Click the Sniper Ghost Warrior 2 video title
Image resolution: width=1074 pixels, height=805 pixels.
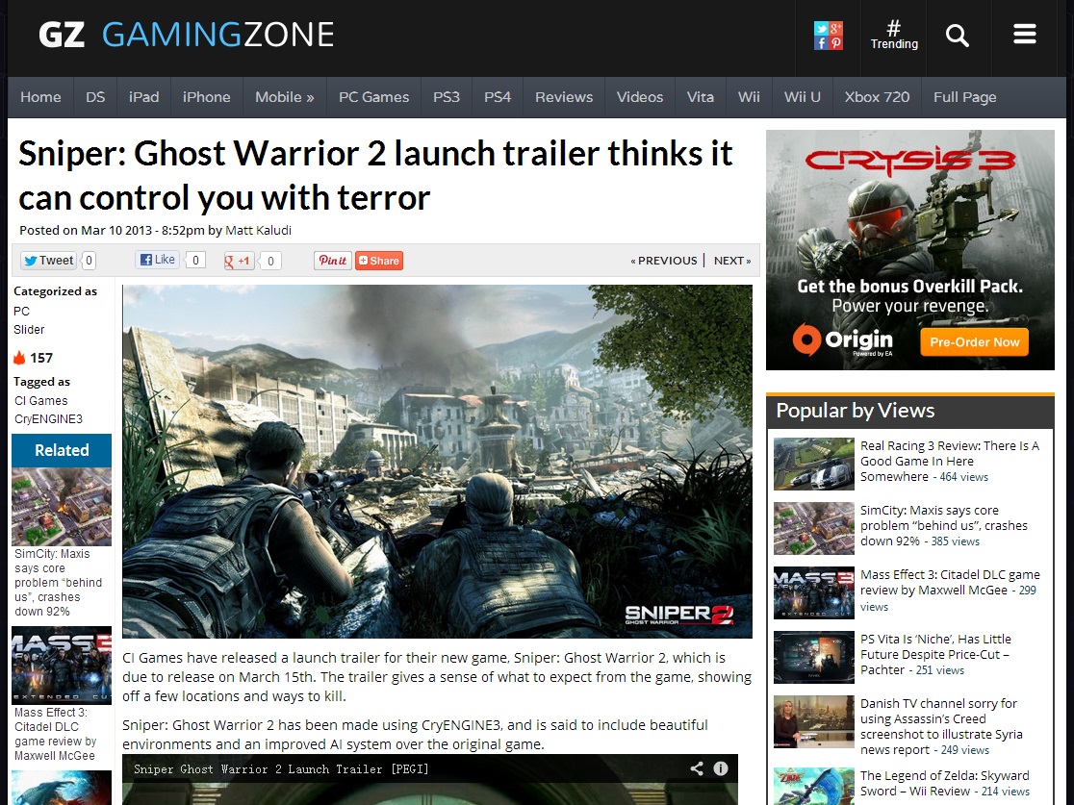pos(281,769)
